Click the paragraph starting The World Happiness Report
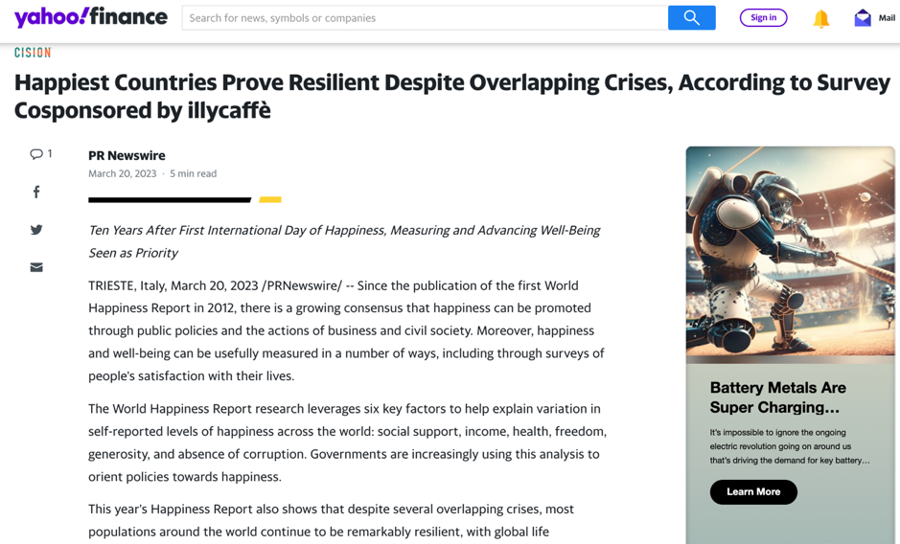900x544 pixels. 347,442
